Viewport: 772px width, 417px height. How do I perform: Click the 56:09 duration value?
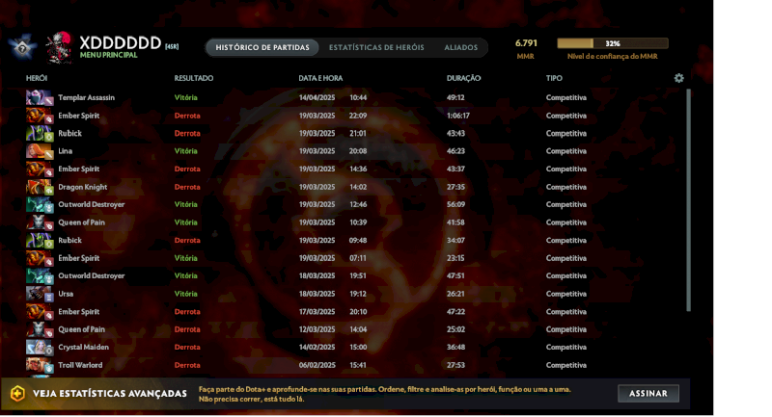tap(455, 204)
